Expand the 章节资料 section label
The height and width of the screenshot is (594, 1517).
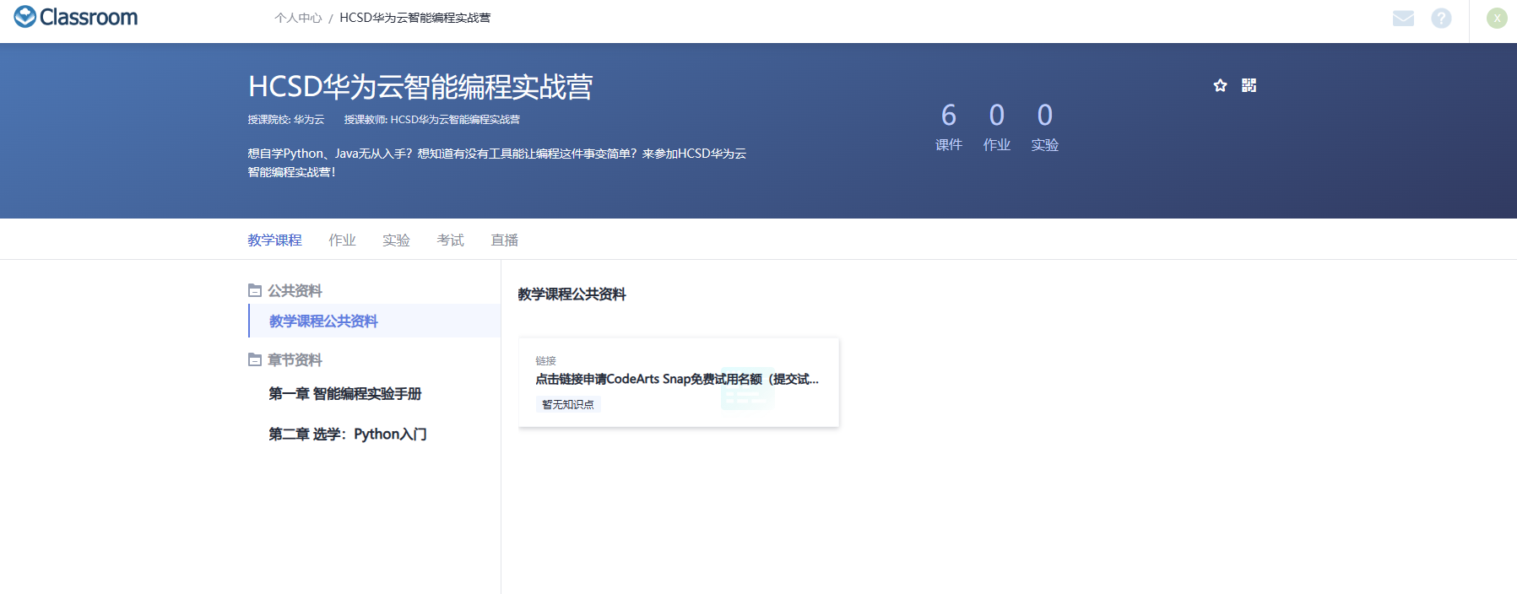295,360
